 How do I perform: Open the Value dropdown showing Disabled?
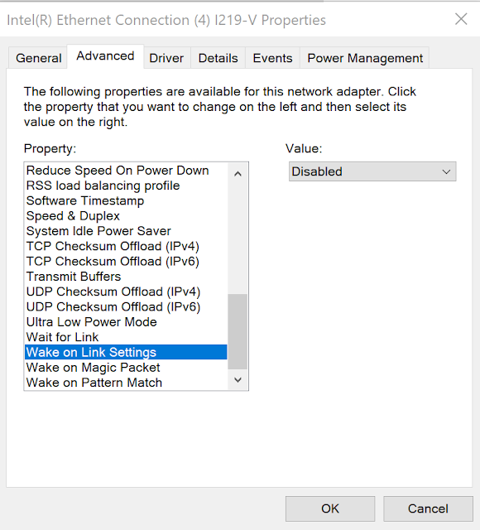[372, 171]
